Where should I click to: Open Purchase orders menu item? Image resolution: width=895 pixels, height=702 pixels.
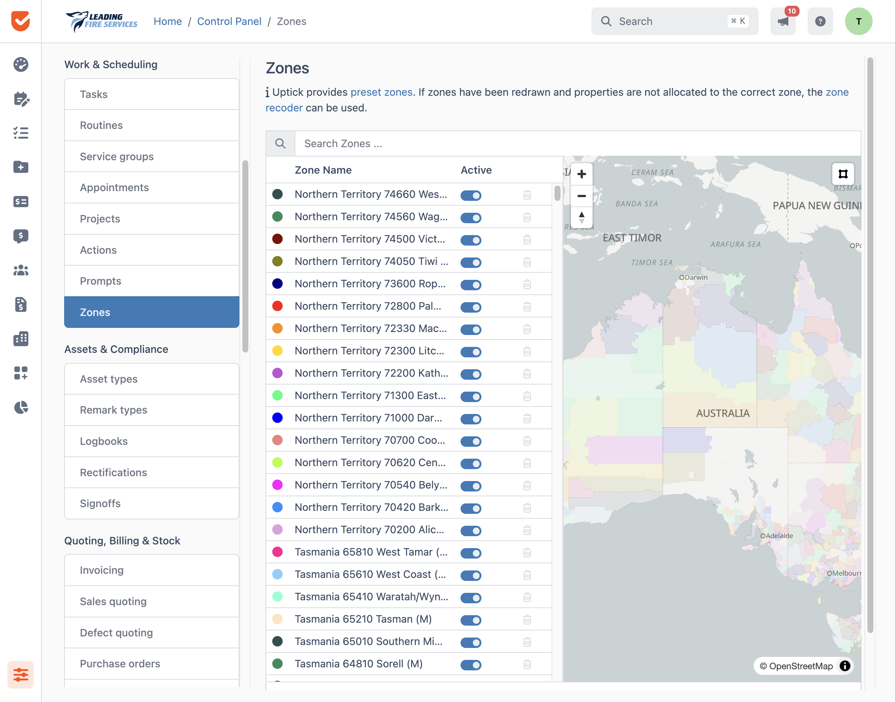(152, 664)
